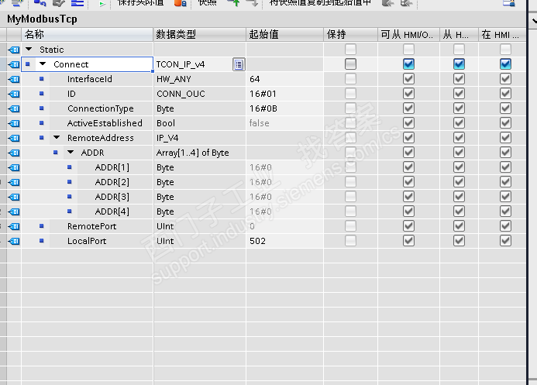Toggle the 在 HMI ... checkbox for RemotePort
537x385 pixels.
tap(505, 226)
